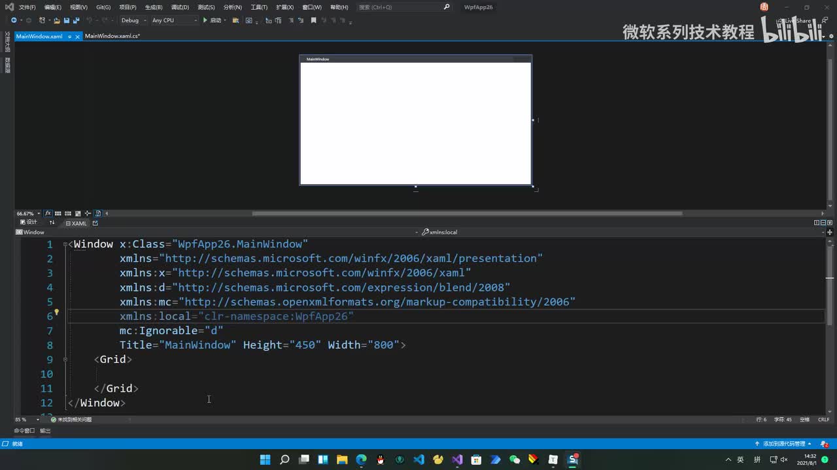The height and width of the screenshot is (470, 837).
Task: Open the xmlns:local member dropdown
Action: tap(624, 232)
